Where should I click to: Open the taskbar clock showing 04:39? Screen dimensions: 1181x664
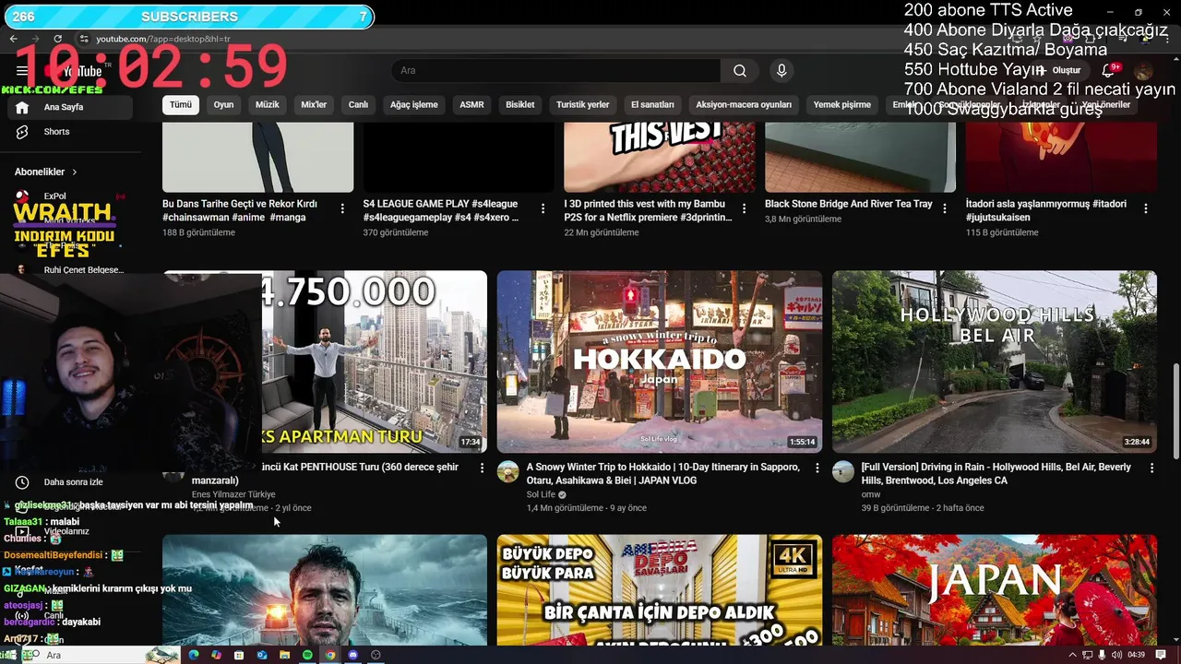pyautogui.click(x=1137, y=655)
